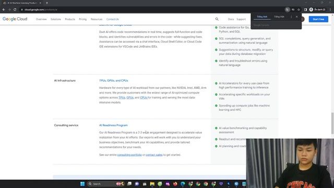Click the Start free button
Viewport: 334px width, 188px height.
click(x=318, y=19)
